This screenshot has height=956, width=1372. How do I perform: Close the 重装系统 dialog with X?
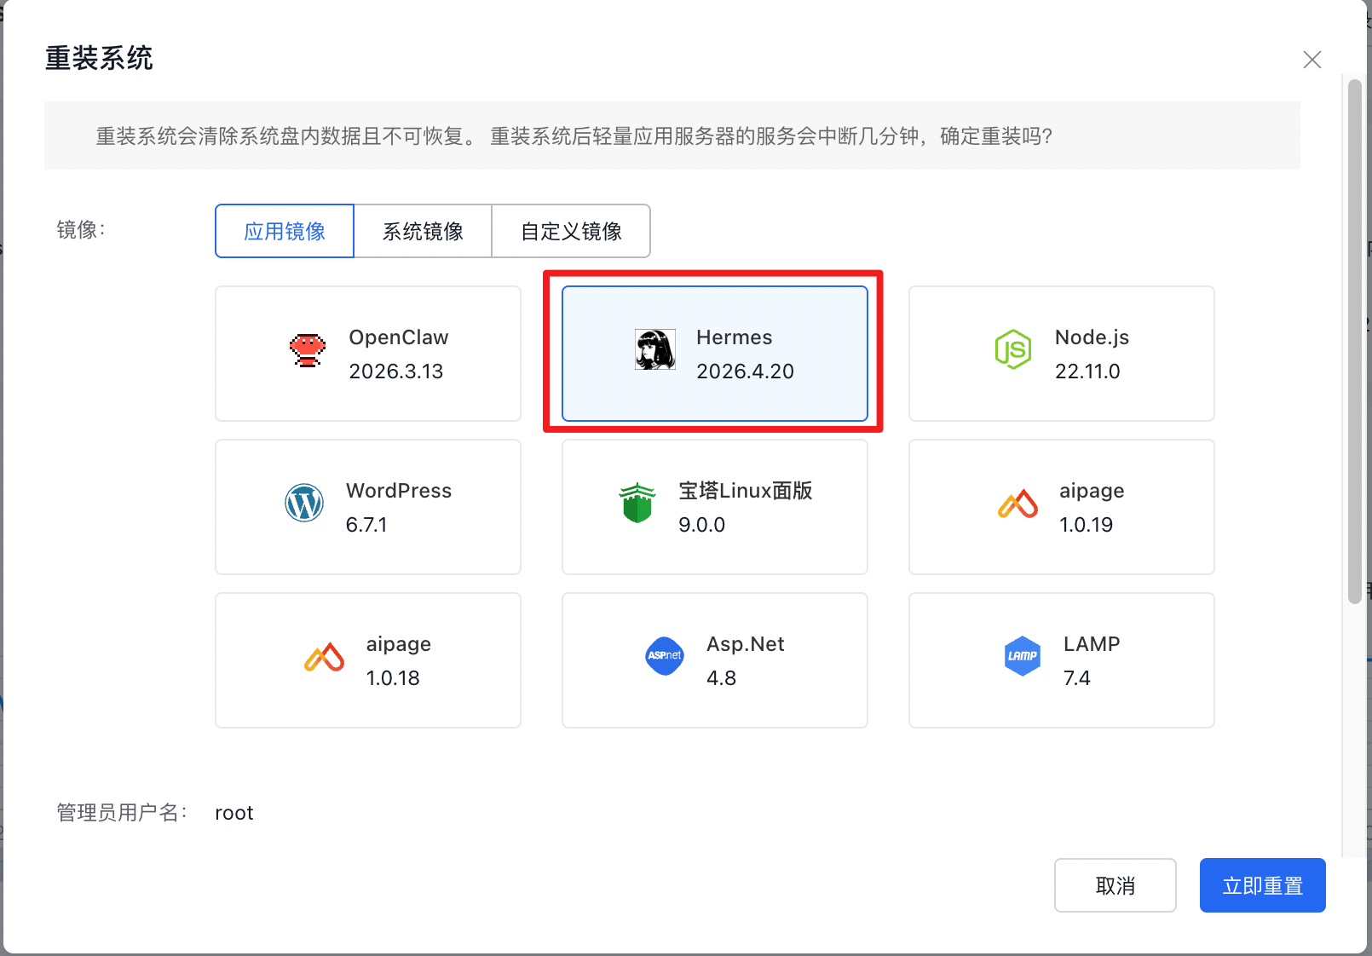pyautogui.click(x=1312, y=60)
